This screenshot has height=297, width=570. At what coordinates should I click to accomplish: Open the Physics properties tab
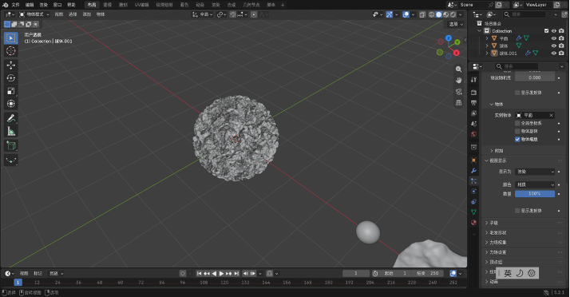tap(473, 192)
